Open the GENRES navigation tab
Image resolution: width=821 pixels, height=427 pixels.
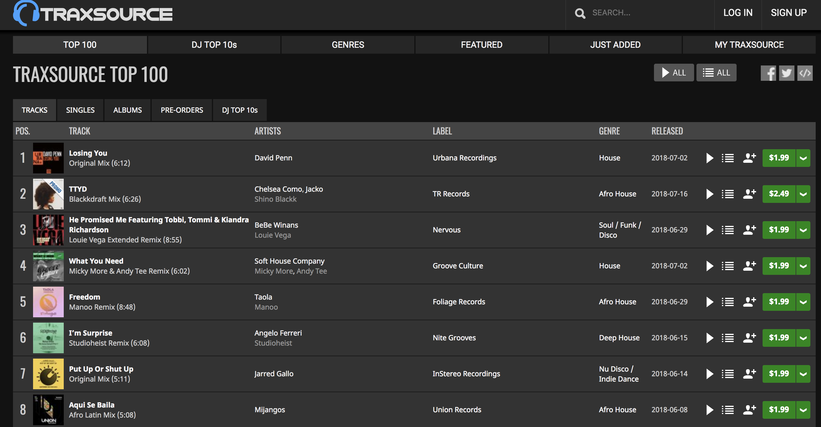click(x=348, y=45)
